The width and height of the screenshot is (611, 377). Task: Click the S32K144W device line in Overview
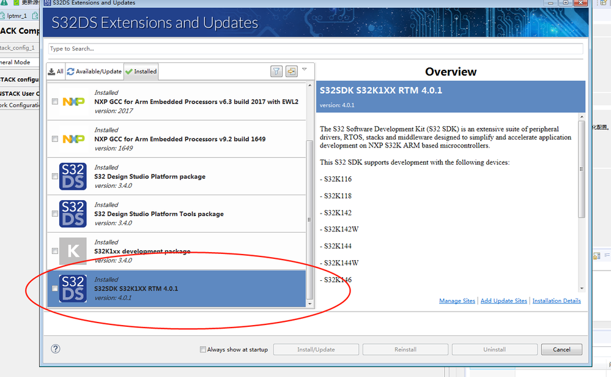(x=339, y=263)
